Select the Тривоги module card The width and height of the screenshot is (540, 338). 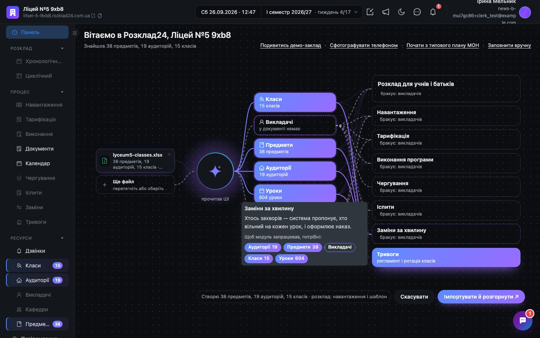click(x=446, y=257)
